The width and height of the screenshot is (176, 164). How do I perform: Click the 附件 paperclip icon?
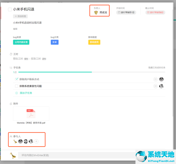point(11,104)
